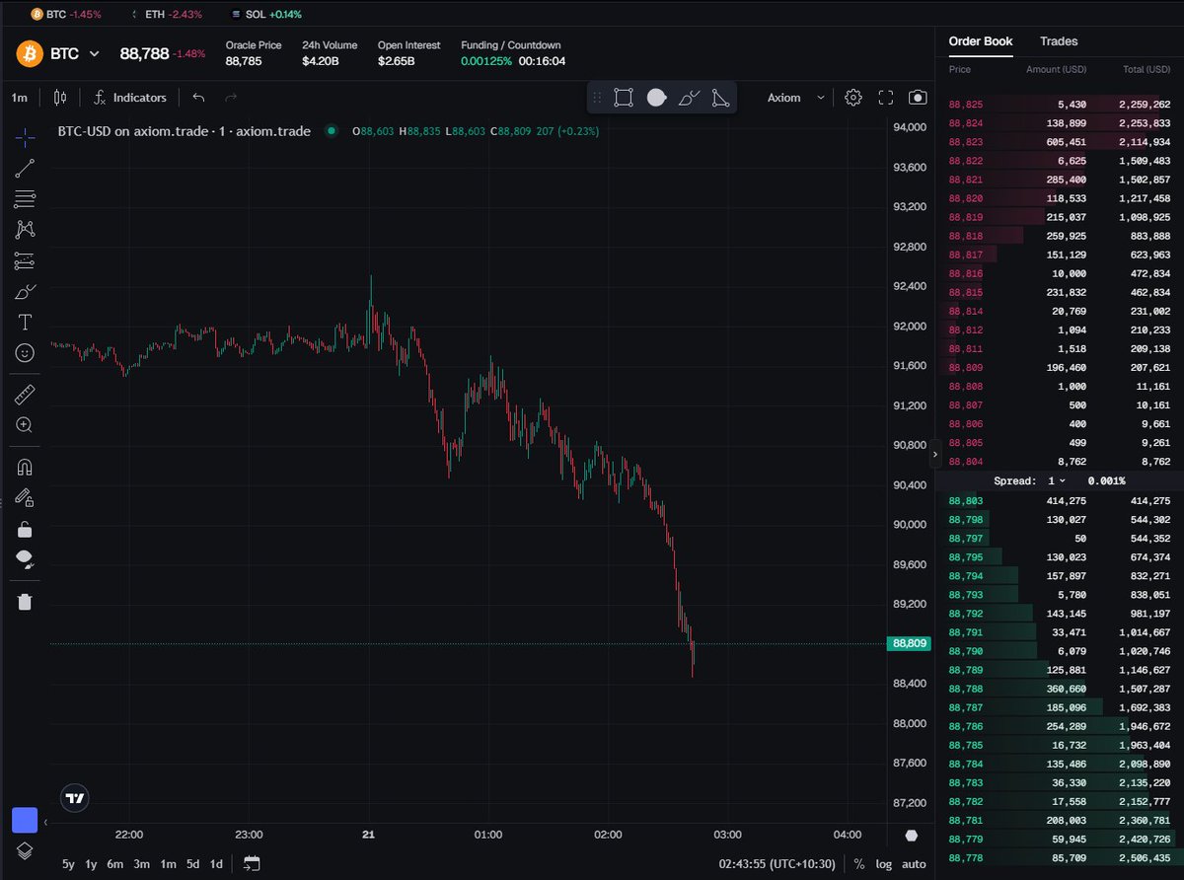Open the forecasting and position tools
This screenshot has height=880, width=1184.
(26, 260)
